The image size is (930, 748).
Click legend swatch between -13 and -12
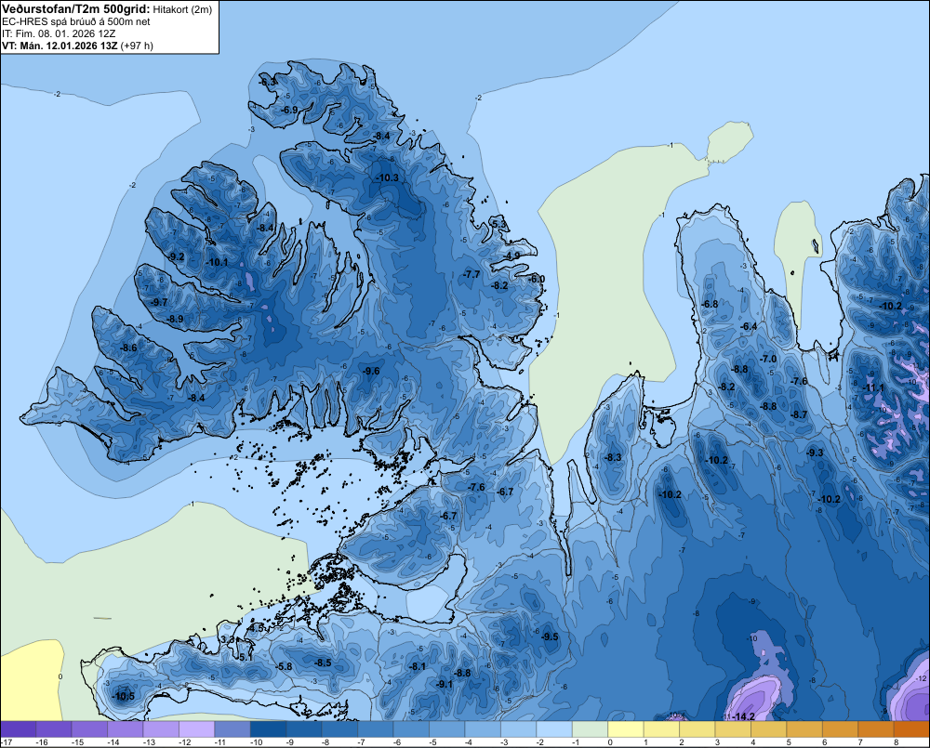point(161,729)
